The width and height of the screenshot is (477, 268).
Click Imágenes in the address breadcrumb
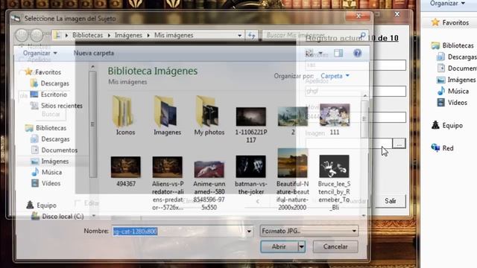click(x=128, y=35)
